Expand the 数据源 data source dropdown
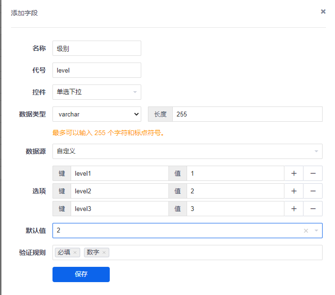 pyautogui.click(x=187, y=151)
